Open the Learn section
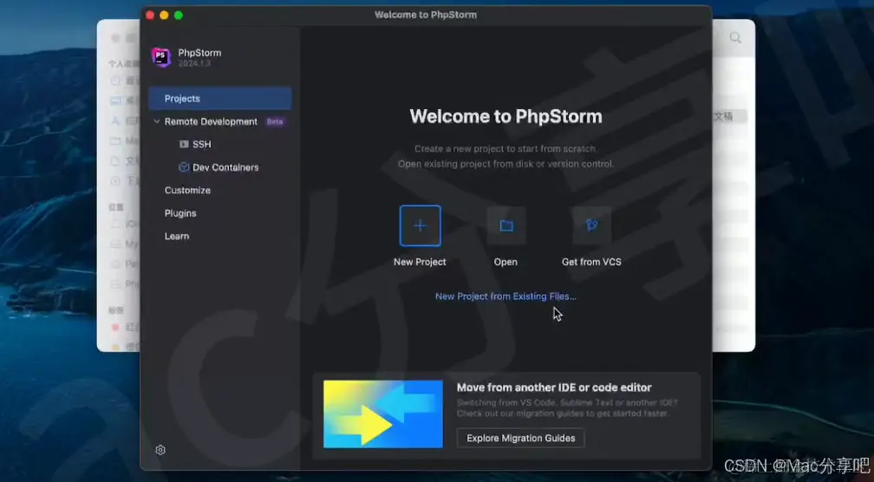Image resolution: width=874 pixels, height=482 pixels. 177,237
